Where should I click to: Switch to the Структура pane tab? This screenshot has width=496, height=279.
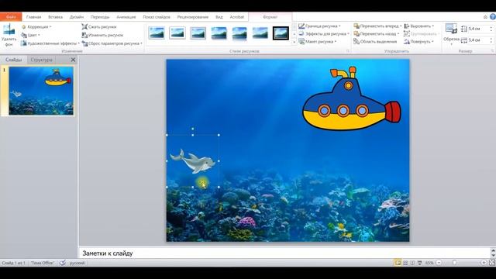point(41,60)
